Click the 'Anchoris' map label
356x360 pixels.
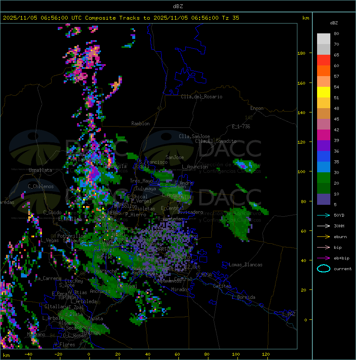point(100,291)
